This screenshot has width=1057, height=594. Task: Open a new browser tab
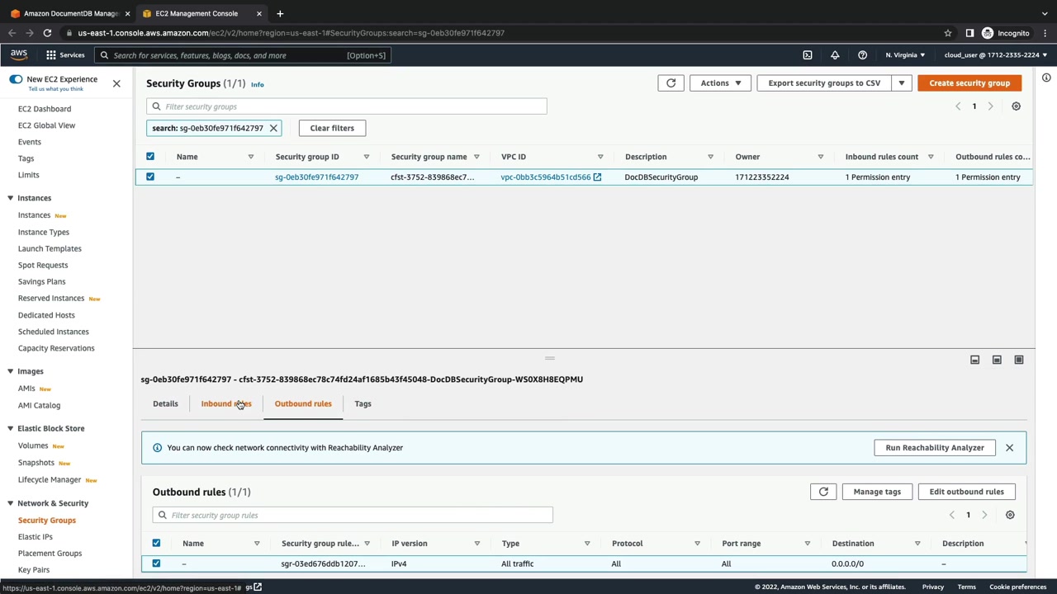pos(280,13)
